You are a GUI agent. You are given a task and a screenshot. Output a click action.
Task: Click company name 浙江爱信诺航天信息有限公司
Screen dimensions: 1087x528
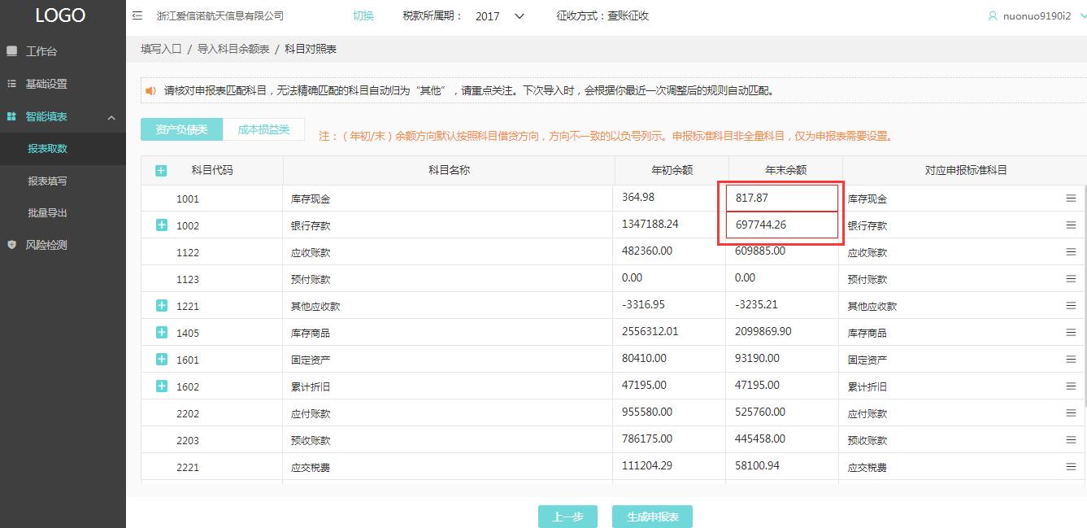[220, 16]
